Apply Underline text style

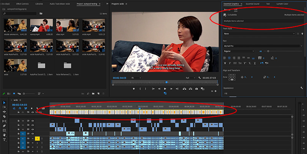(255, 63)
